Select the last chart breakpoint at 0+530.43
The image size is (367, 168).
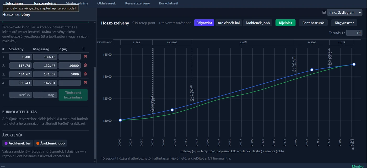[354, 64]
